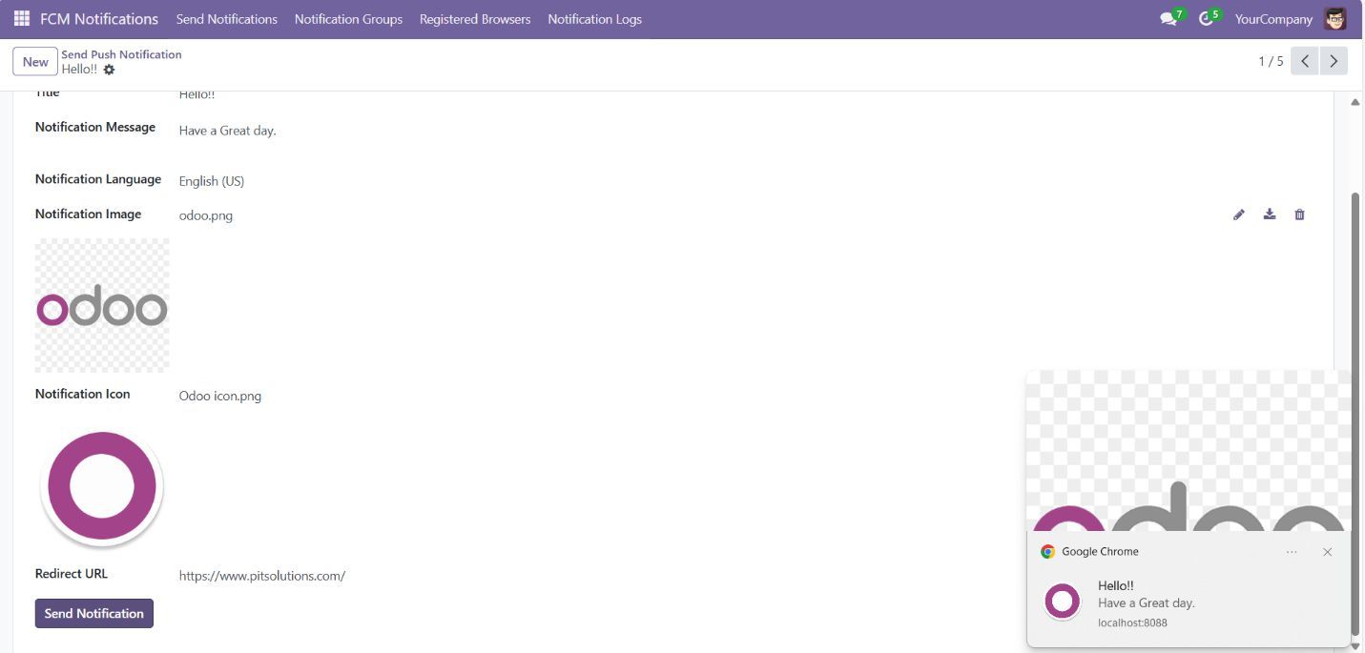
Task: Open the messages conversations icon
Action: [1167, 18]
